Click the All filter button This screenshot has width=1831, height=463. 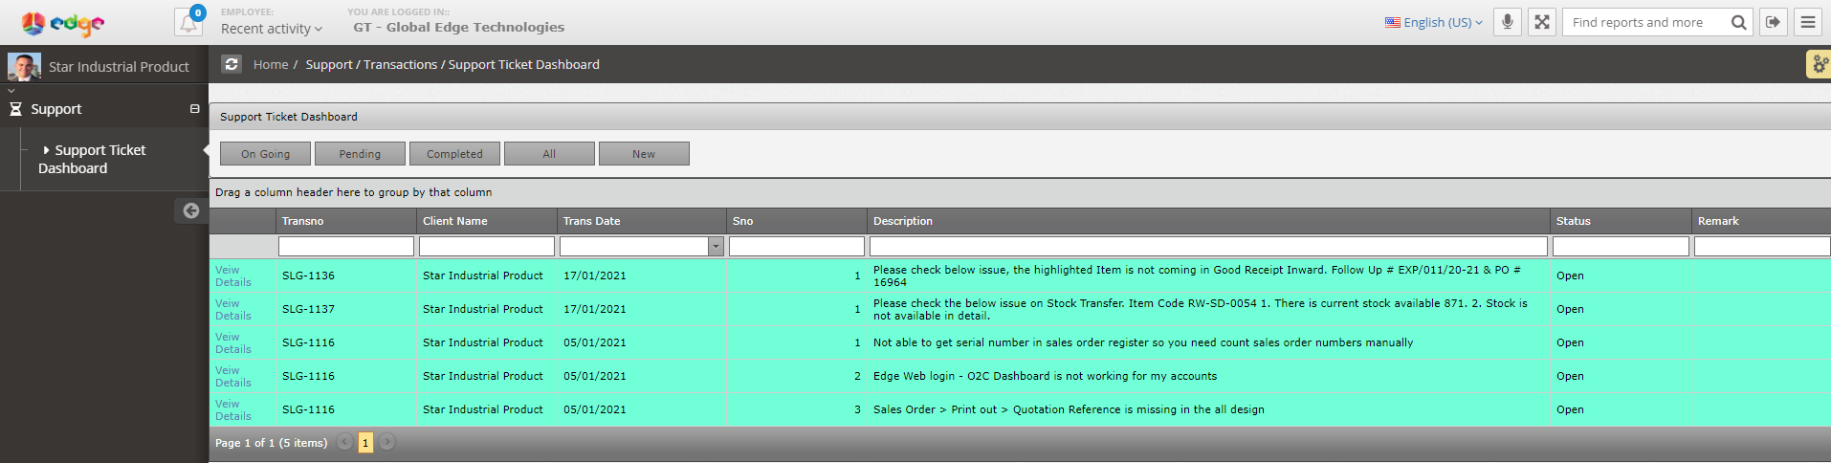pyautogui.click(x=549, y=154)
